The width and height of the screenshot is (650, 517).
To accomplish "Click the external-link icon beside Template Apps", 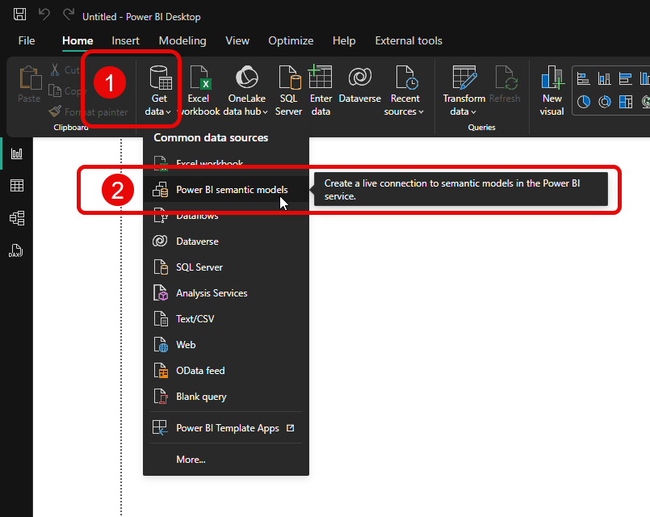I will pyautogui.click(x=291, y=428).
